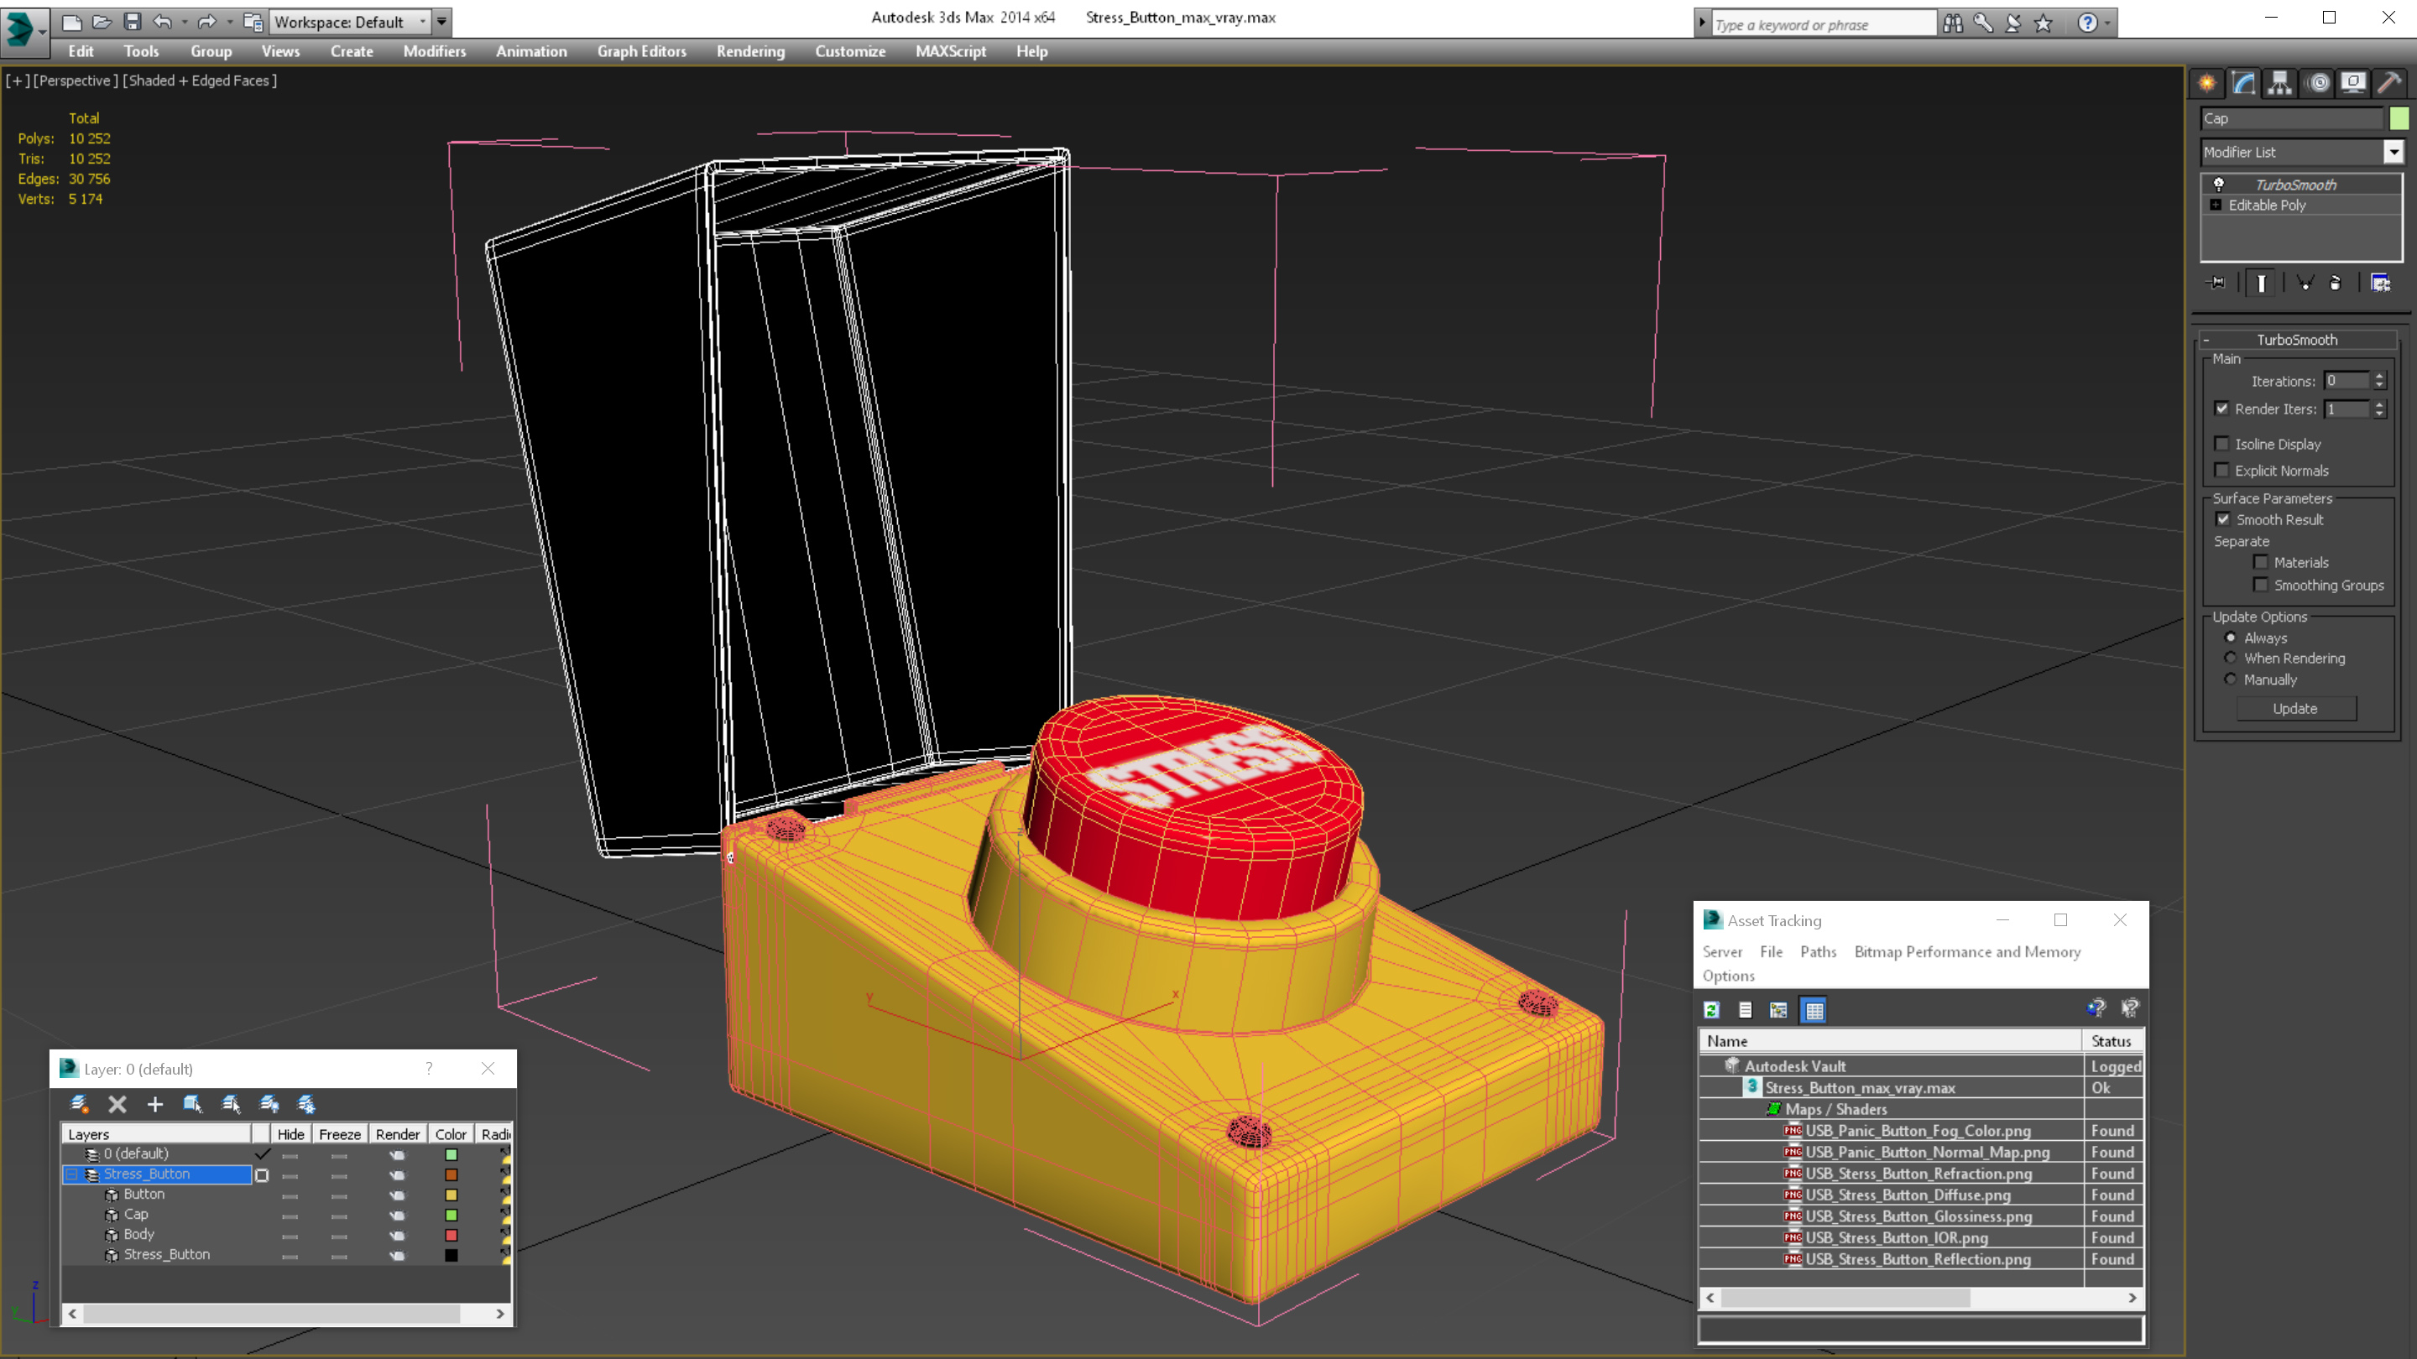The width and height of the screenshot is (2417, 1359).
Task: Click Perspective viewport label
Action: coord(75,81)
